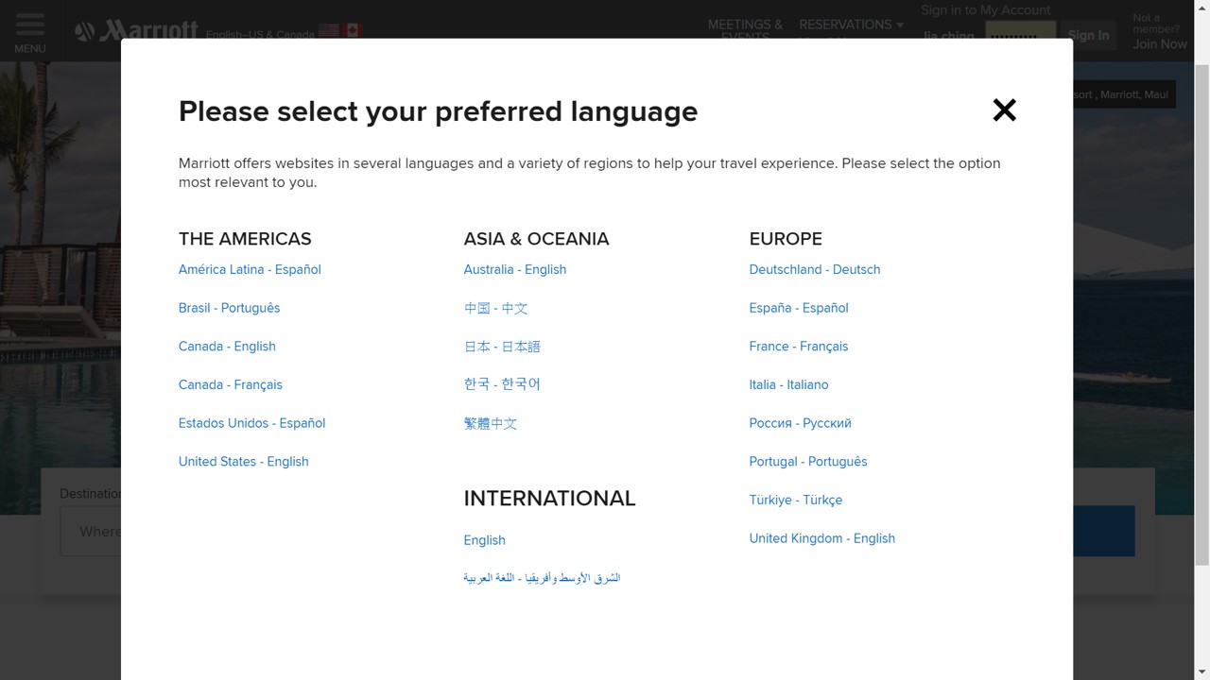Select Deutschland - Deutsch
This screenshot has height=680, width=1210.
pos(814,269)
